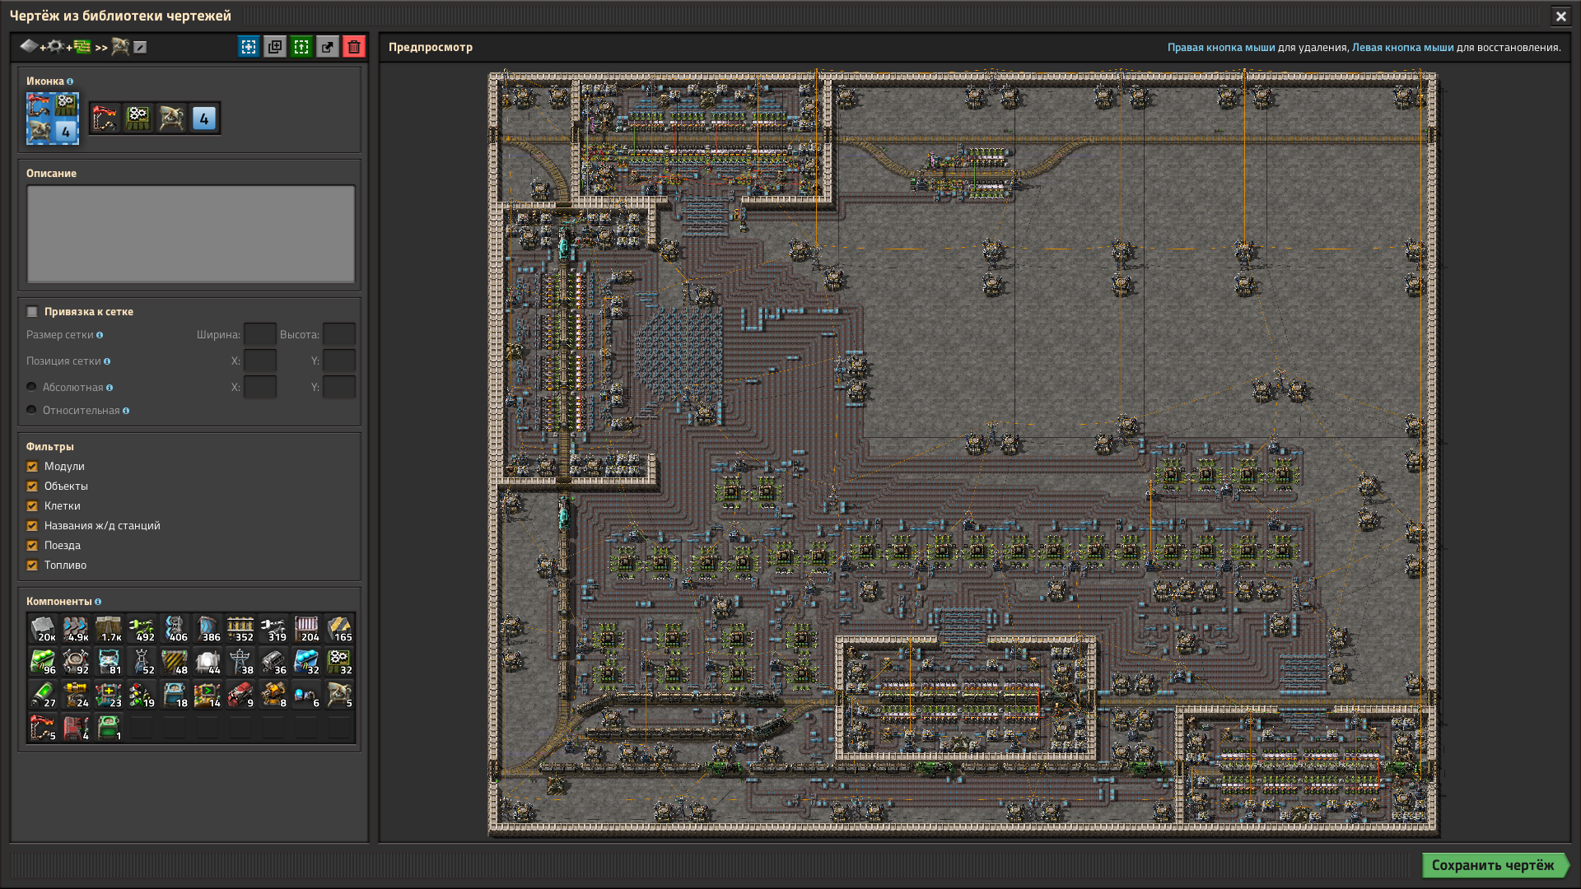The height and width of the screenshot is (889, 1581).
Task: Click the splitter component with count 406
Action: [x=175, y=629]
